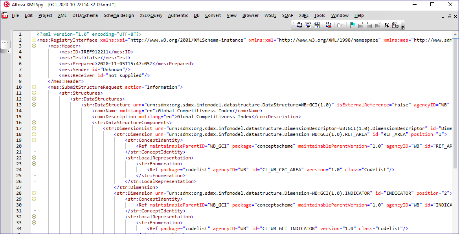Click the up-down arrows compare icon

(386, 25)
